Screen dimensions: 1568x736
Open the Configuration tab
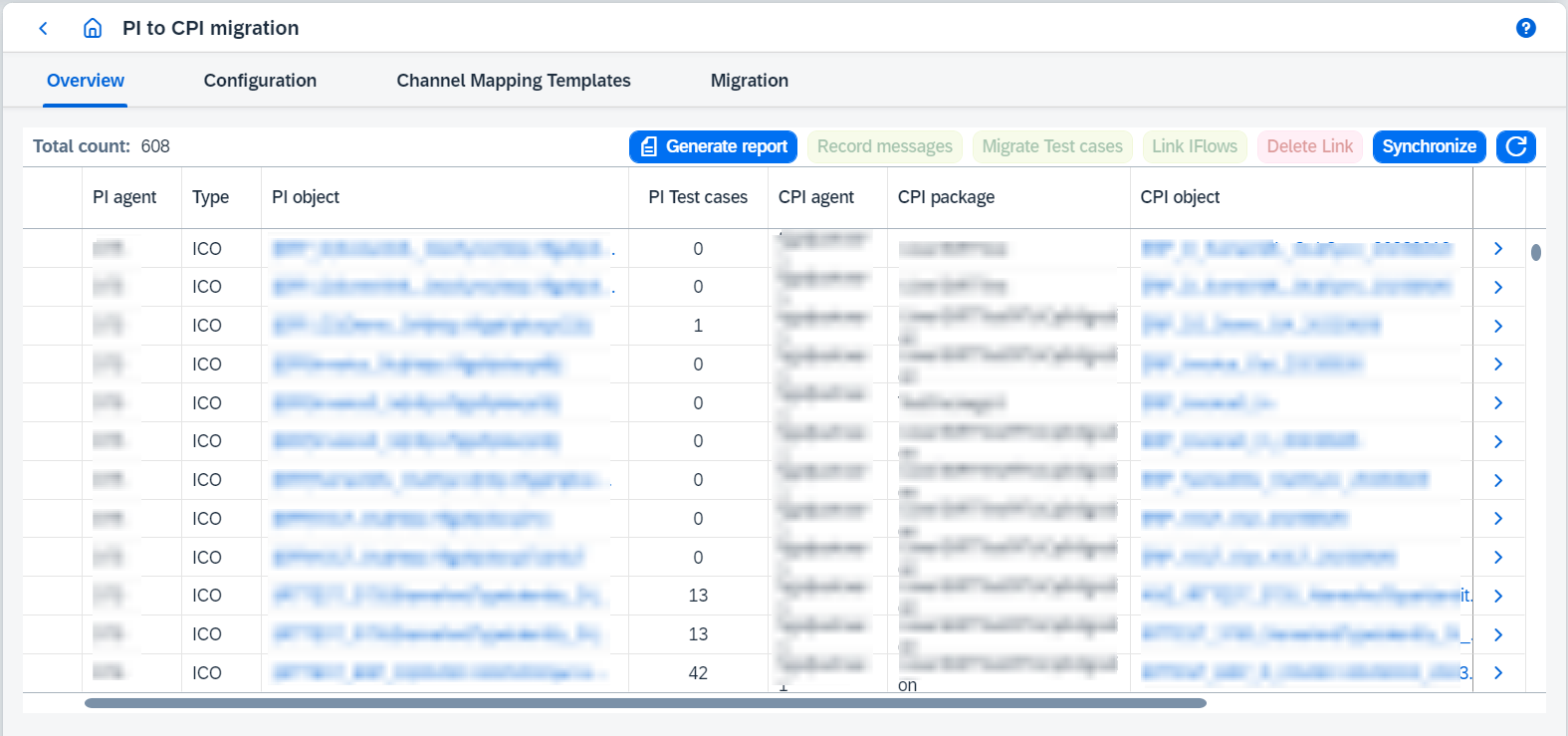(x=260, y=81)
